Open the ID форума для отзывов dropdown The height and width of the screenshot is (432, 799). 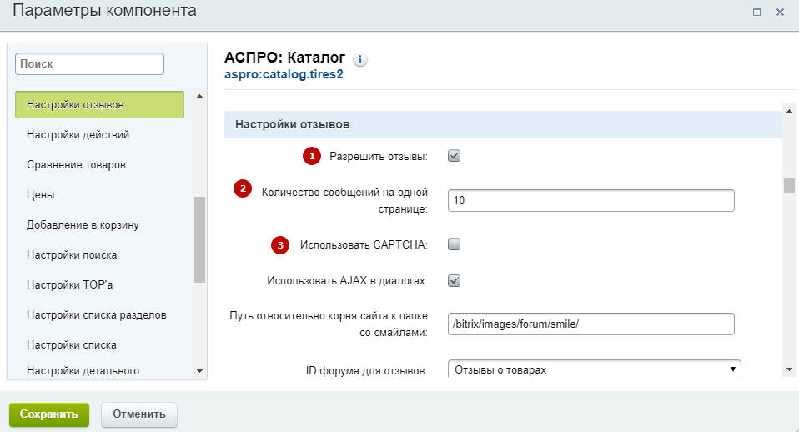[594, 369]
